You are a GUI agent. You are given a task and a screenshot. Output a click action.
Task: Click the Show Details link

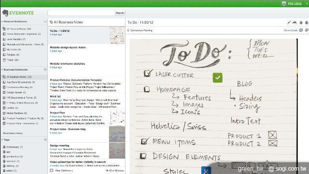pos(291,30)
